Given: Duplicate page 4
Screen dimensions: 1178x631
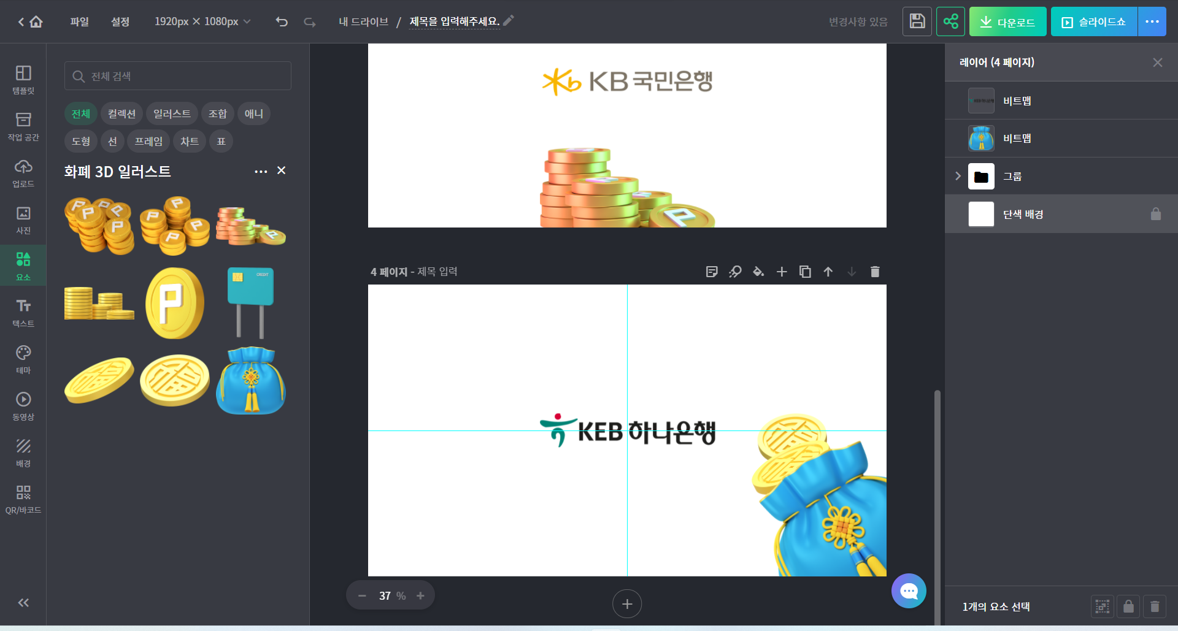Looking at the screenshot, I should coord(805,272).
